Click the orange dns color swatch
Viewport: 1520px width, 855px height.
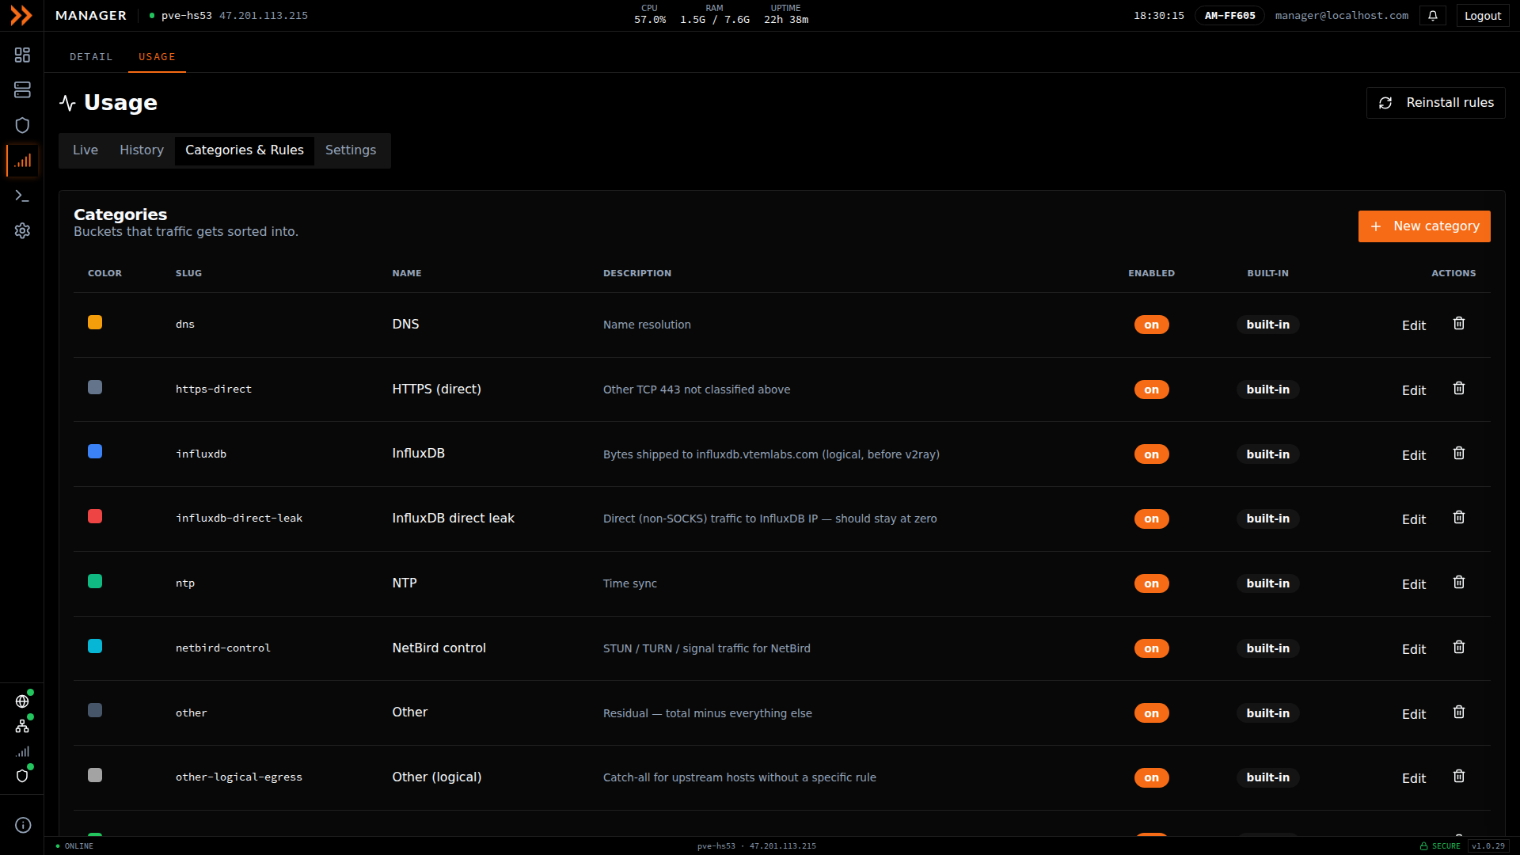click(x=95, y=322)
